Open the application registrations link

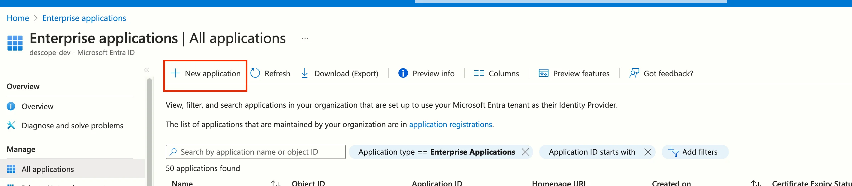(x=451, y=124)
